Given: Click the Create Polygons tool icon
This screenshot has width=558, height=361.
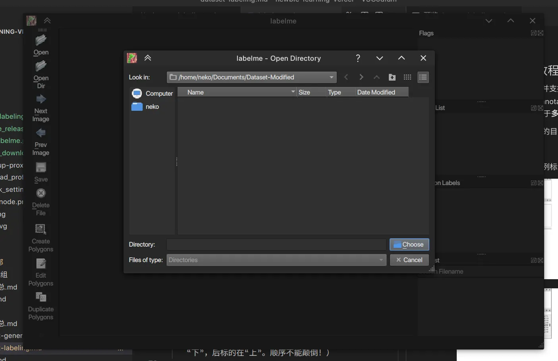Looking at the screenshot, I should (x=41, y=229).
